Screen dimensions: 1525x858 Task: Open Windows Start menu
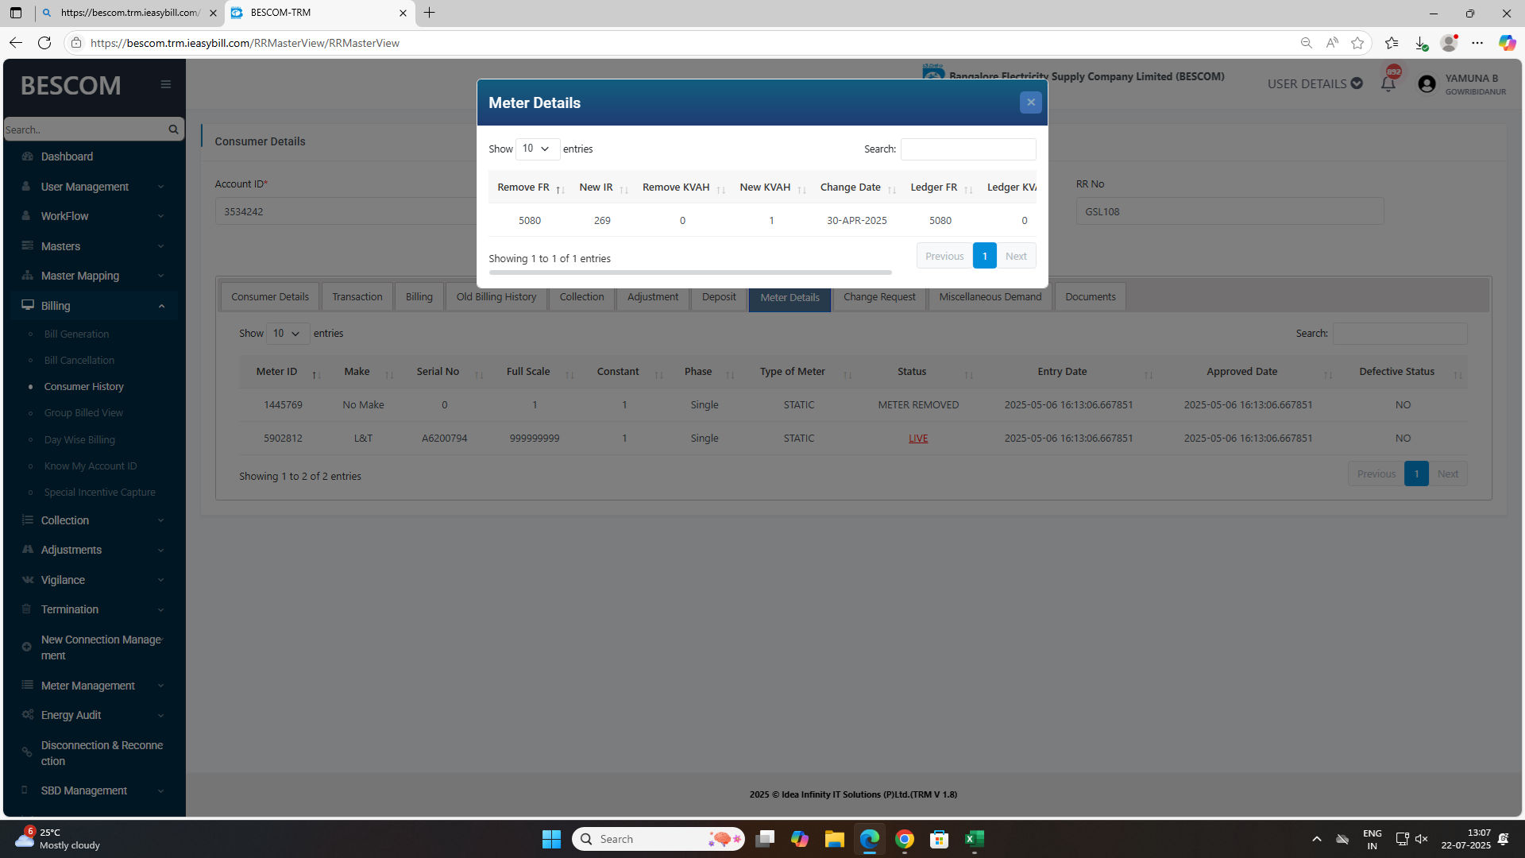551,839
